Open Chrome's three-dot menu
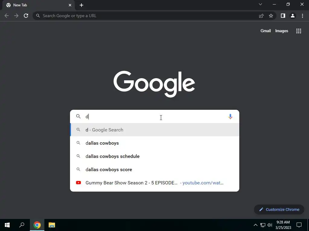Viewport: 309px width, 231px height. pyautogui.click(x=302, y=16)
